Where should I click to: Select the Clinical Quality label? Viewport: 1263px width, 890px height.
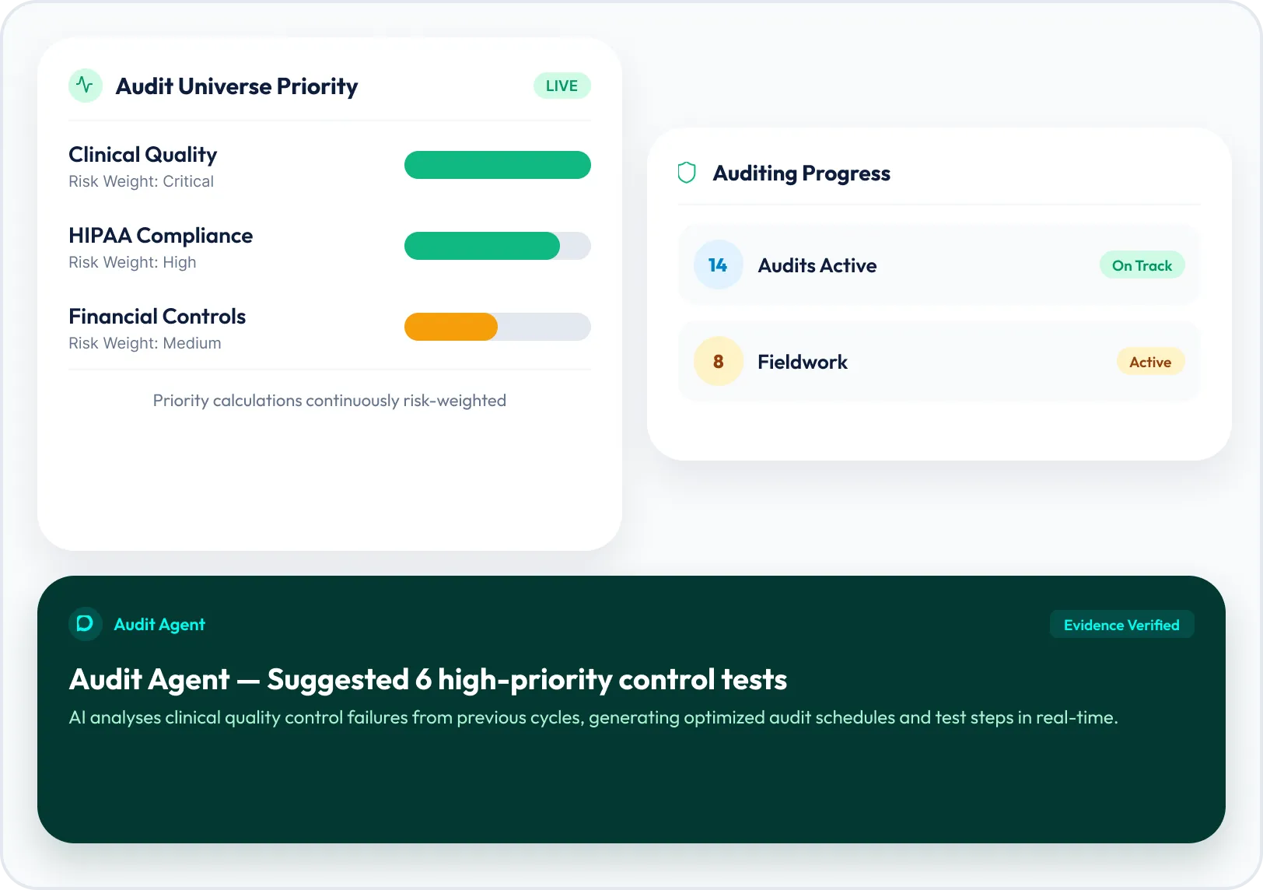(142, 155)
